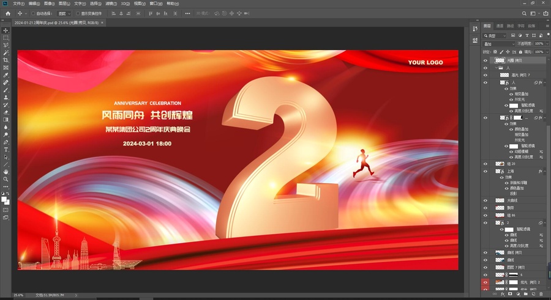The image size is (551, 300).
Task: Select the Hand tool
Action: click(6, 172)
